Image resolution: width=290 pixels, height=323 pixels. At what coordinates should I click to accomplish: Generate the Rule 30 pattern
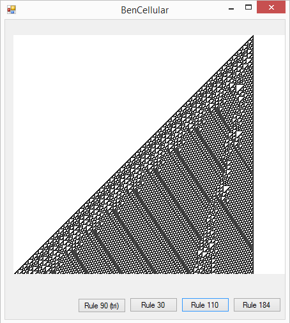(x=153, y=305)
